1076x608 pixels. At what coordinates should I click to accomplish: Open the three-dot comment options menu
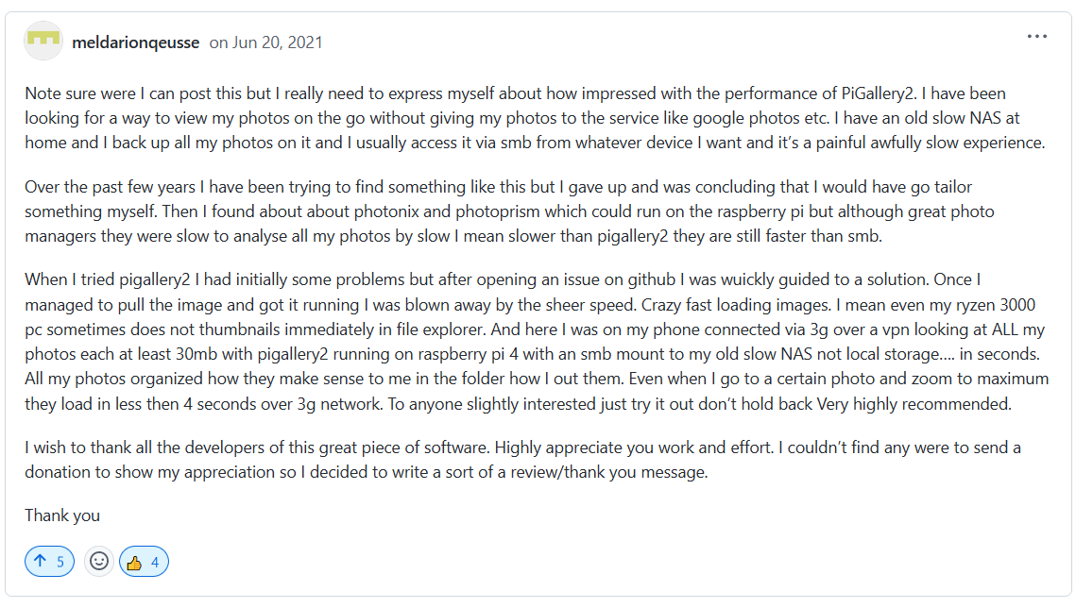point(1036,37)
